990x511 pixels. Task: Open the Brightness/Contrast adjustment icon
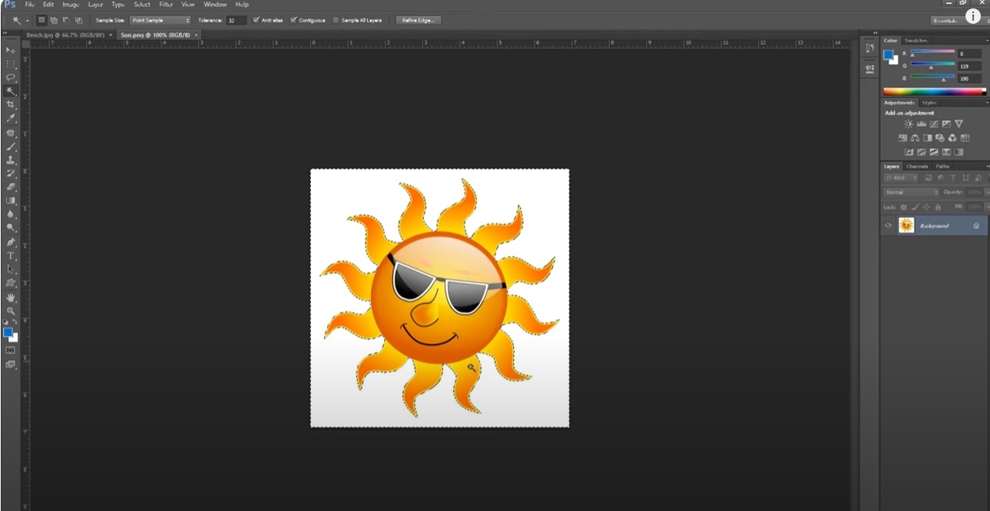coord(909,124)
